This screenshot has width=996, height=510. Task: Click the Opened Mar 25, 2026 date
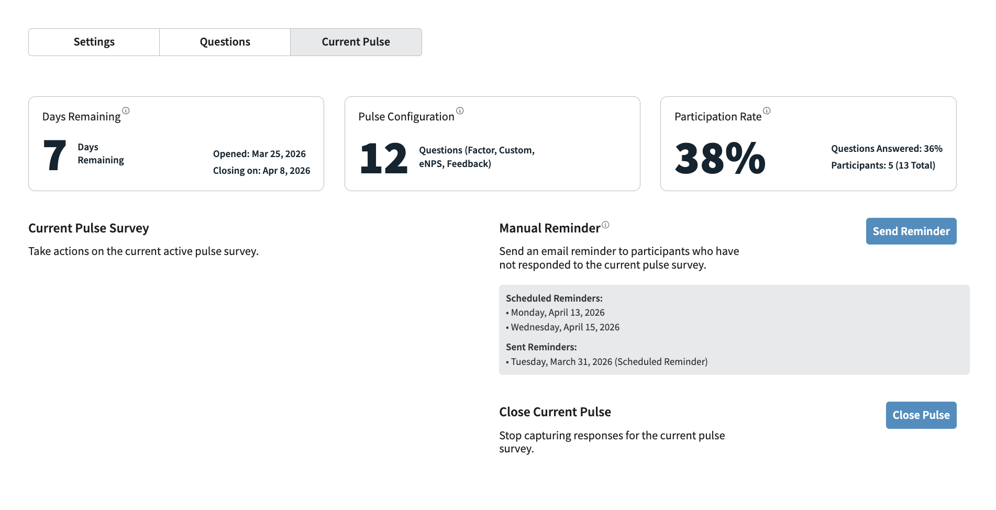tap(259, 154)
